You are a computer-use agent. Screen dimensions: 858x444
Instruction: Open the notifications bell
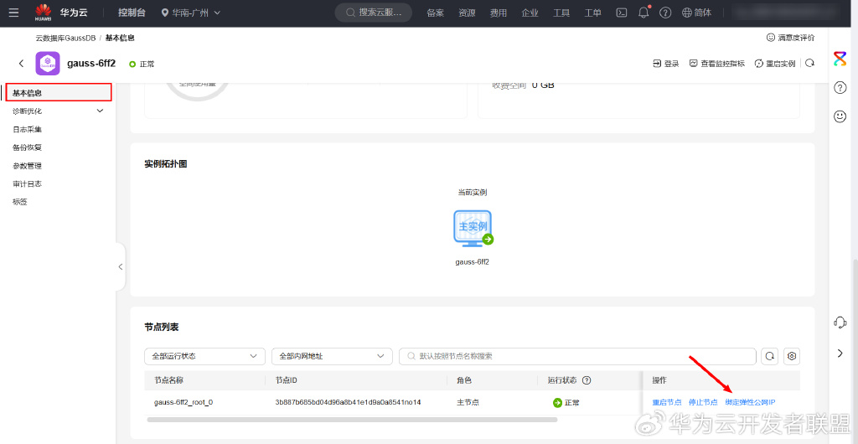[643, 13]
